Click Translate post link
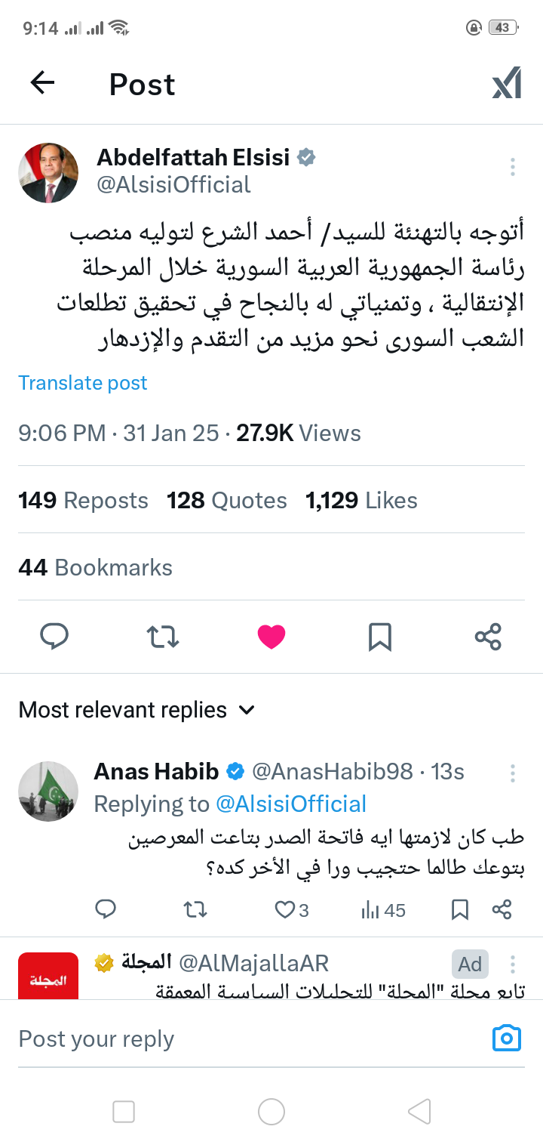The image size is (543, 1148). (83, 383)
